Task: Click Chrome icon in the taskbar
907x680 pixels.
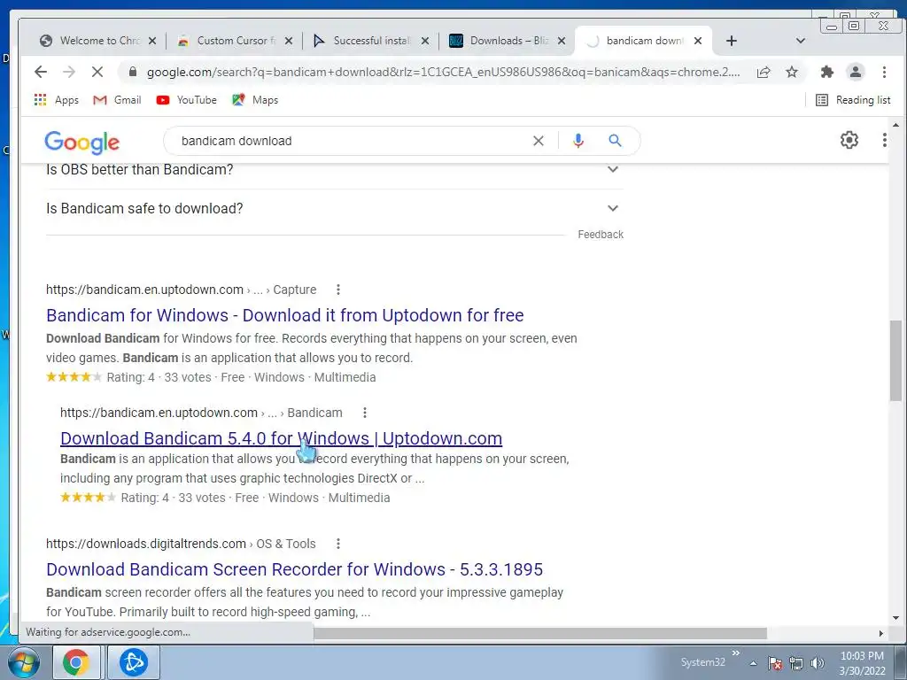Action: coord(76,662)
